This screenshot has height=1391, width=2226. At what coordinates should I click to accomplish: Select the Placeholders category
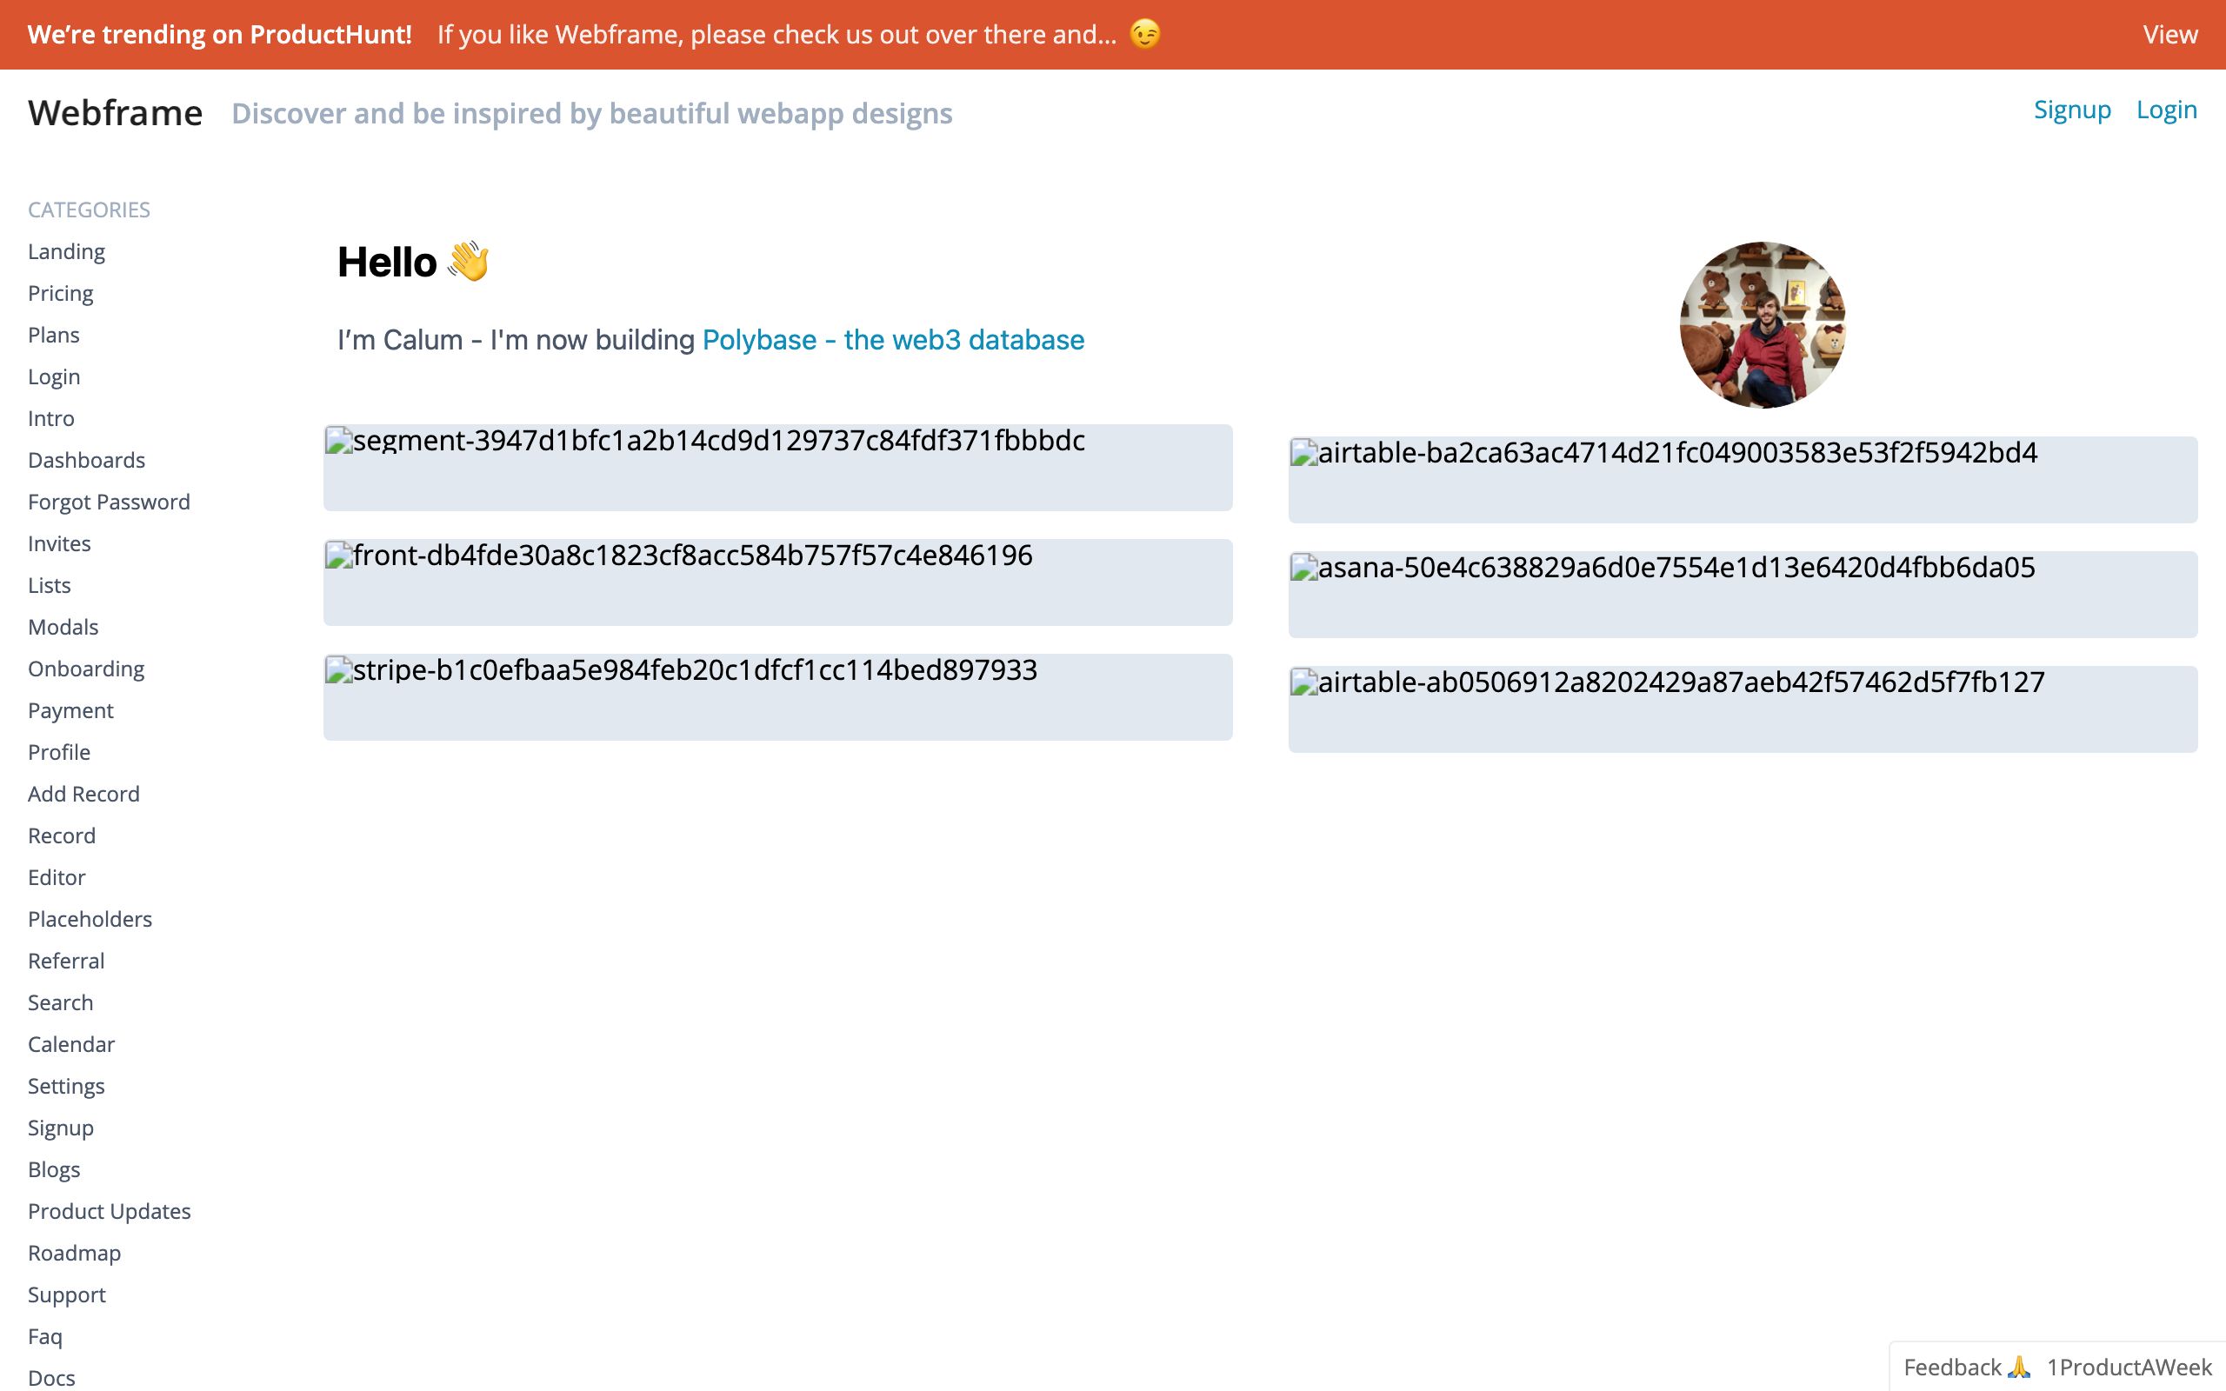[x=90, y=919]
